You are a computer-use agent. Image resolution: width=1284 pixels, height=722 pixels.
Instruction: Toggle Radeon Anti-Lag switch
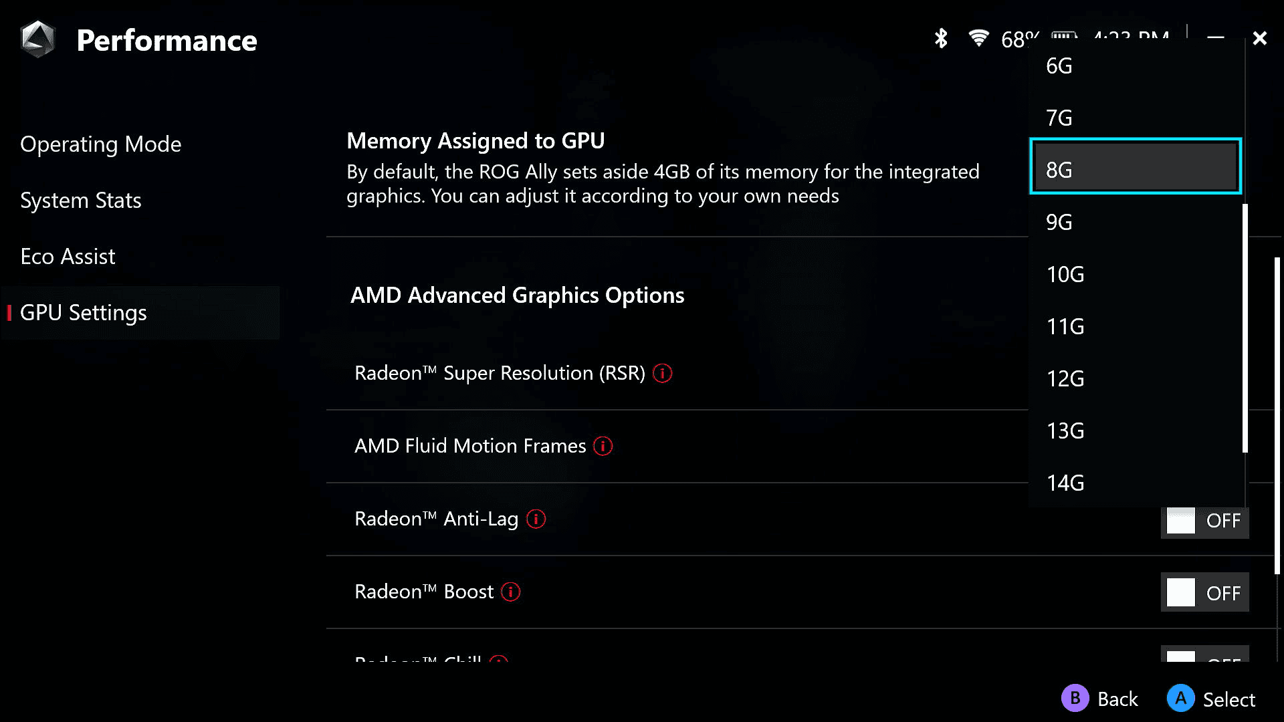click(1204, 520)
